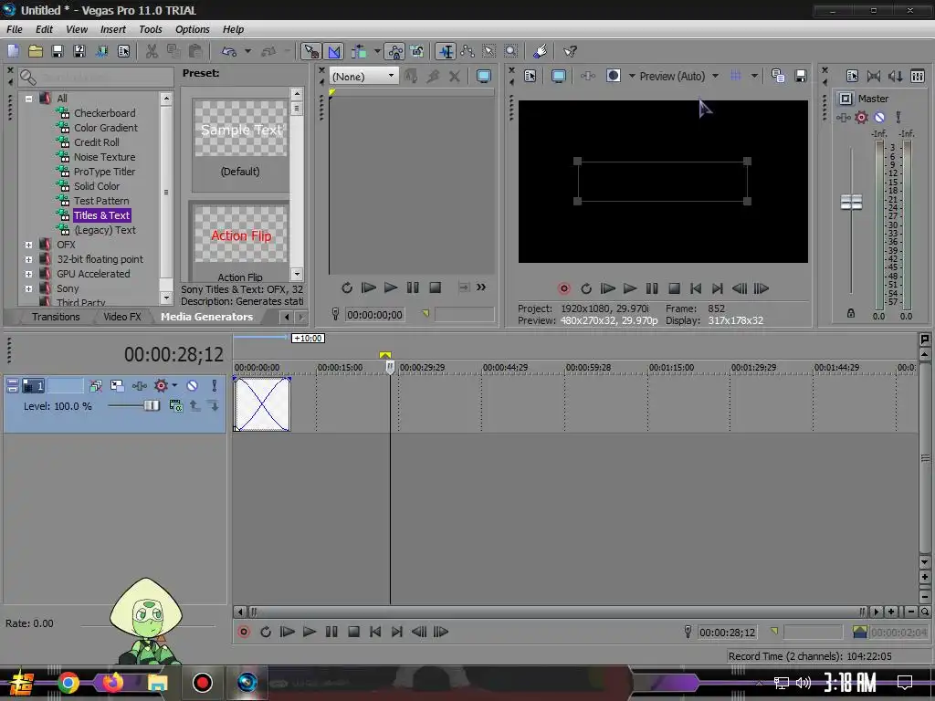Open the Insert menu
This screenshot has width=935, height=701.
[x=112, y=29]
